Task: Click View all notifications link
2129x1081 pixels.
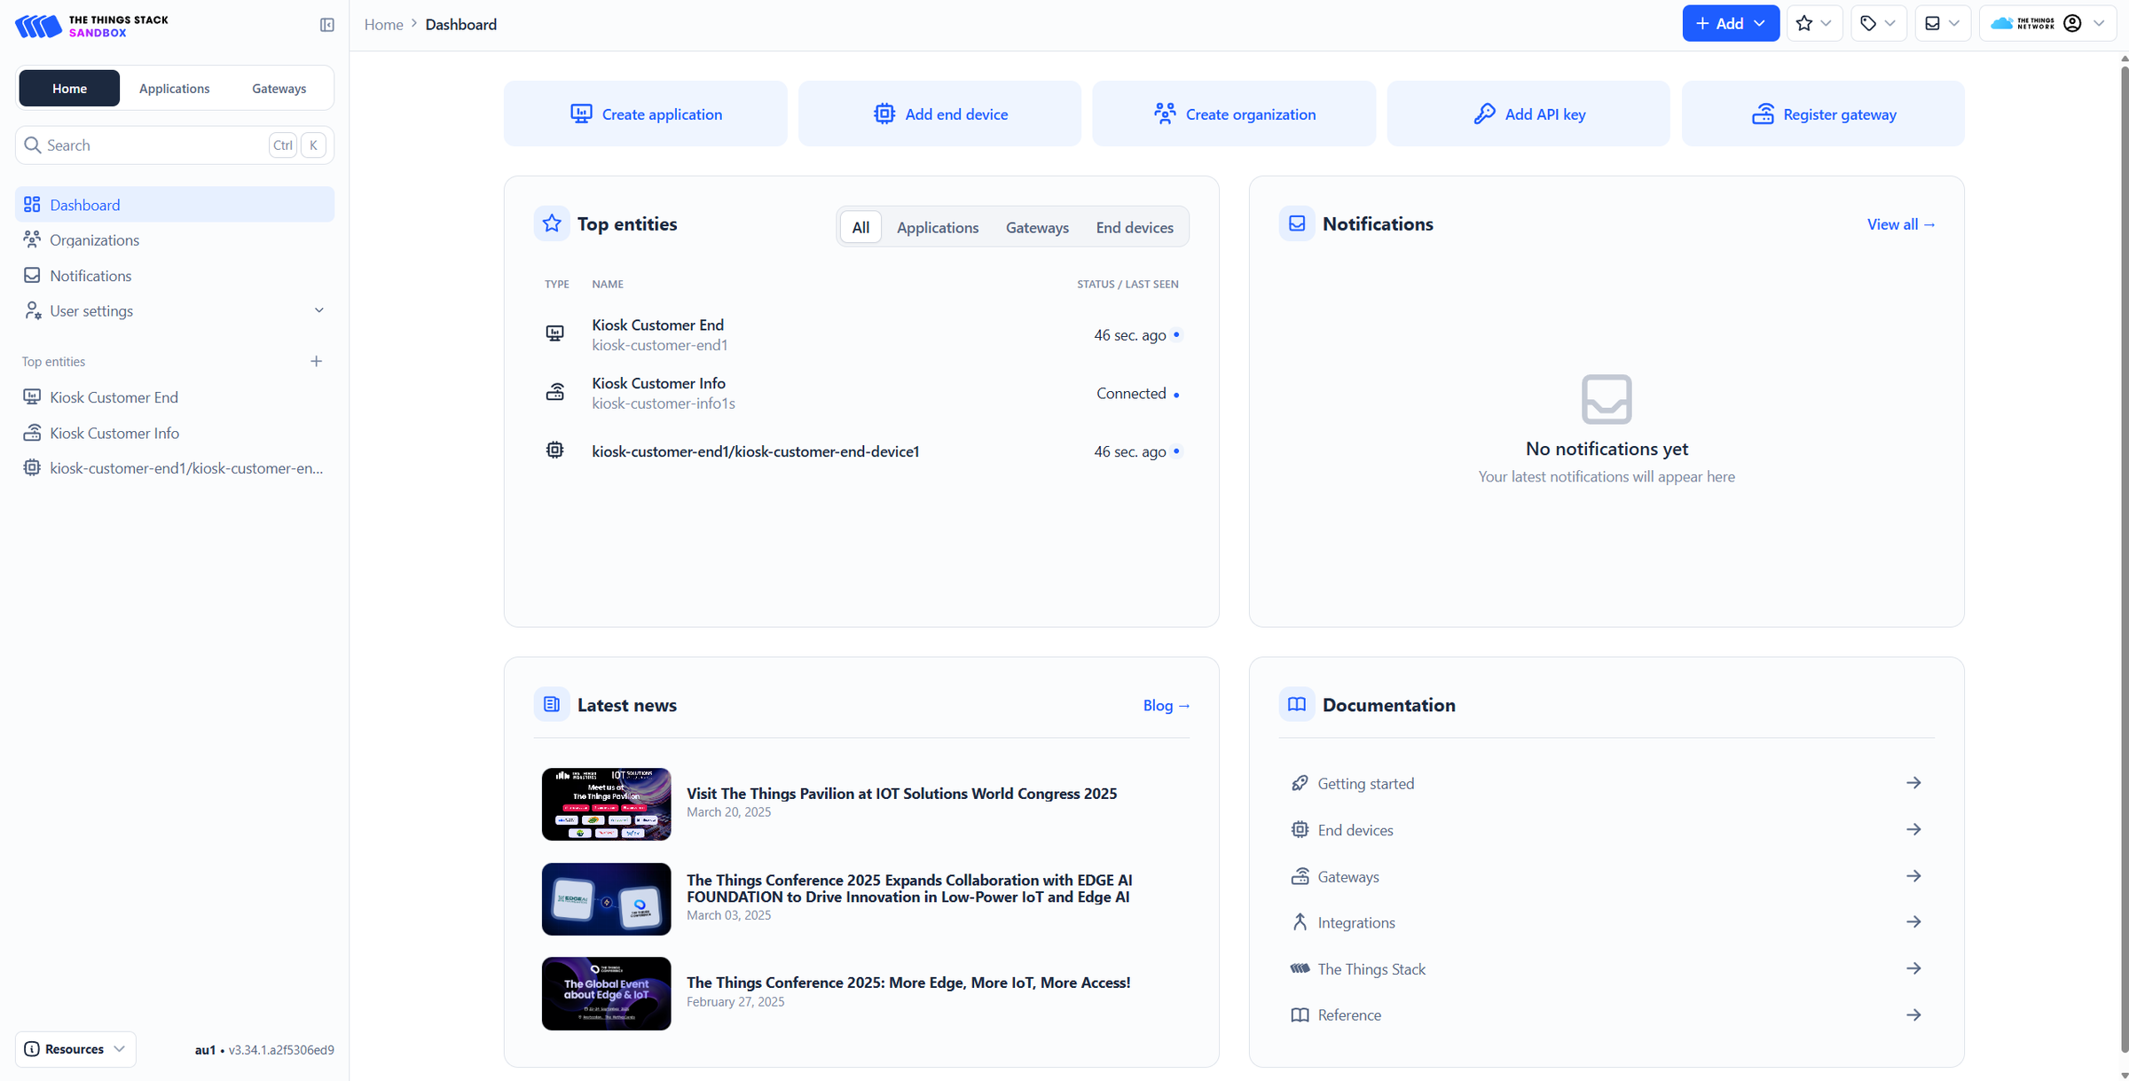Action: pos(1901,224)
